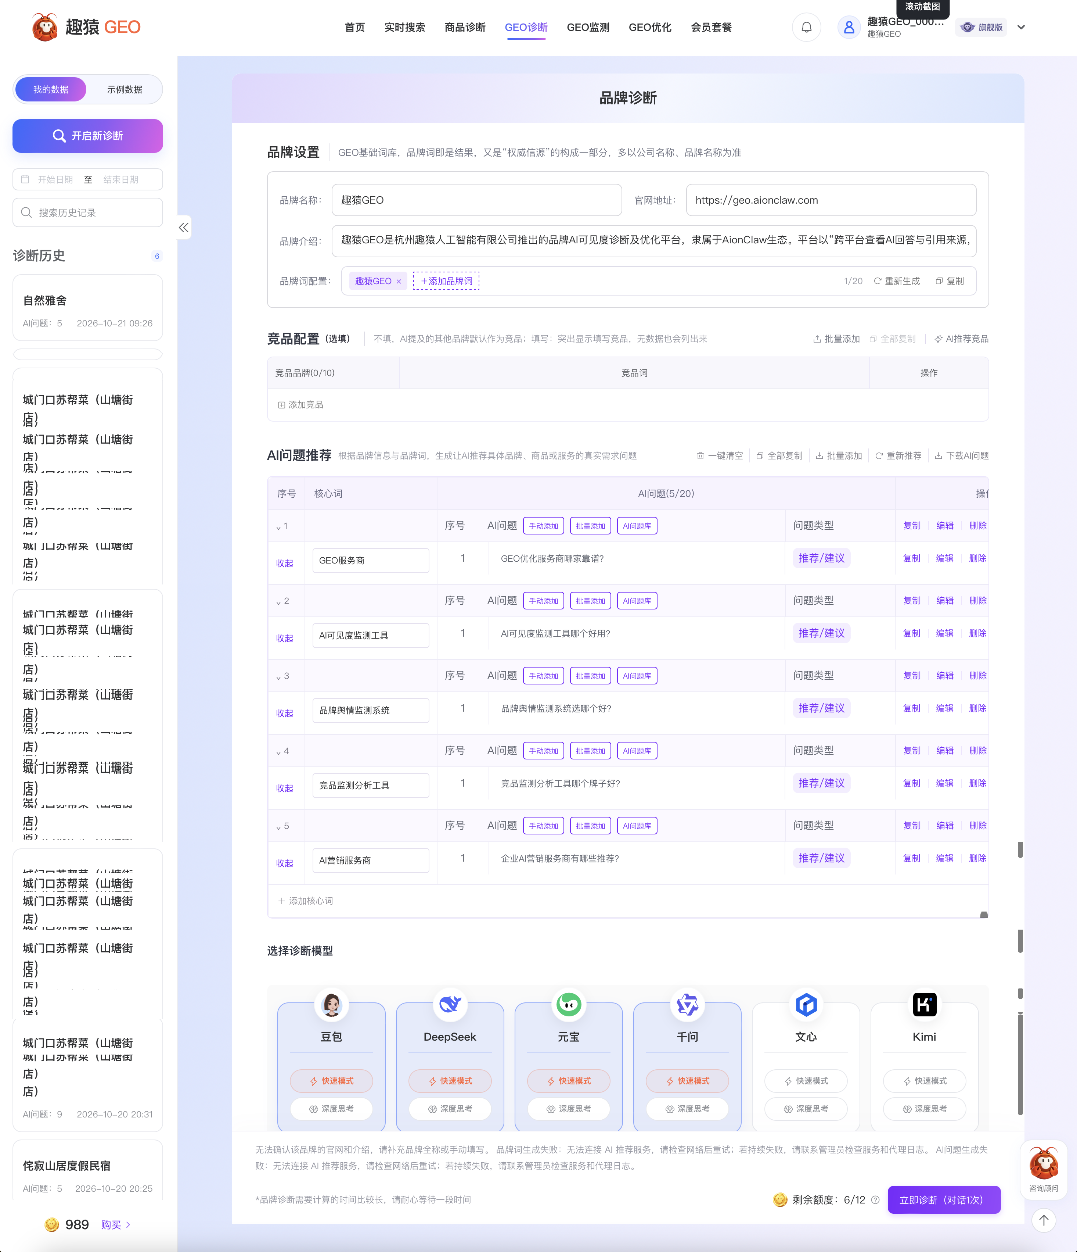Click AI推荐竞品 sparkle button
1077x1252 pixels.
[961, 339]
